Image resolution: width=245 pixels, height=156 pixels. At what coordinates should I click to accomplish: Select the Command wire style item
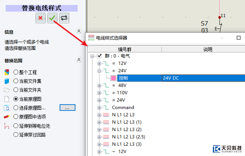123,107
